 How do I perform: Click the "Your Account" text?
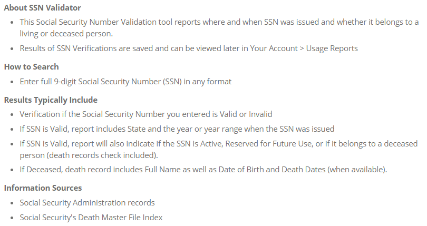pyautogui.click(x=274, y=48)
